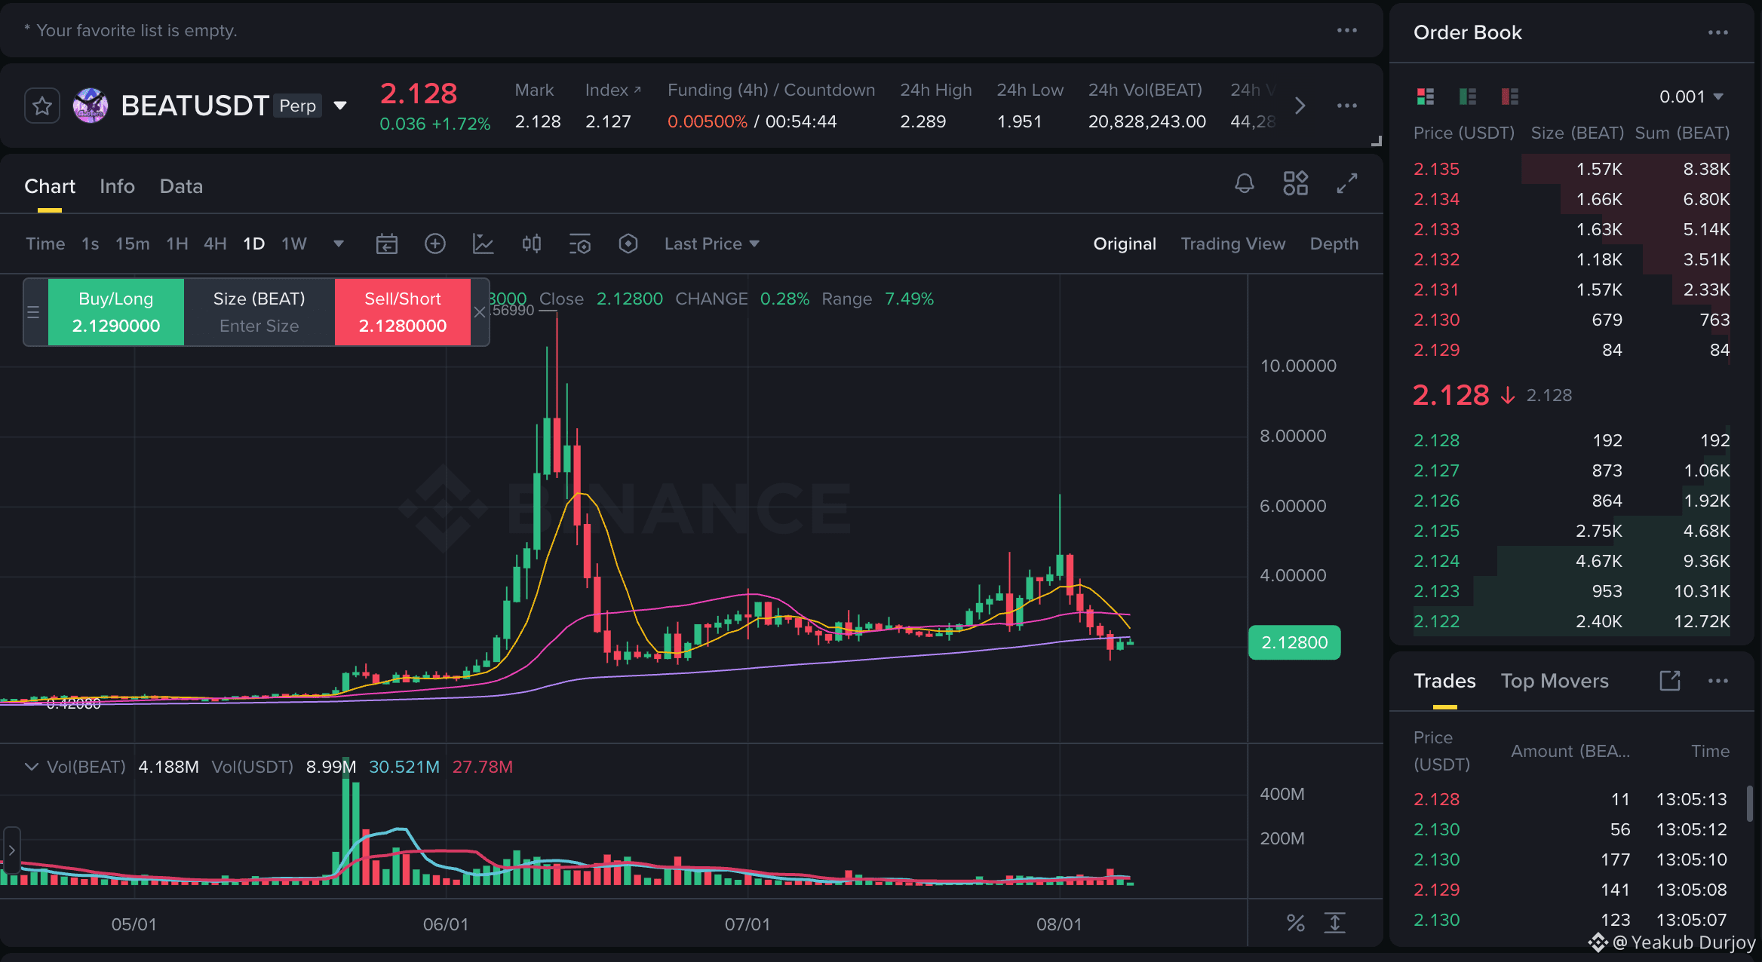Expand the side panel arrow on chart edge
The image size is (1762, 962).
(11, 850)
